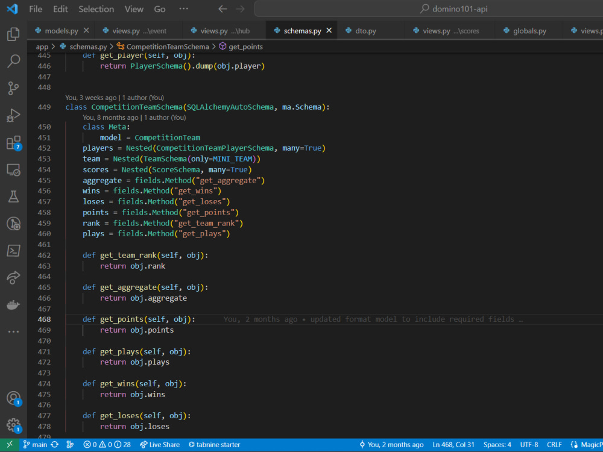Go forward with the right arrow
603x452 pixels.
click(241, 9)
